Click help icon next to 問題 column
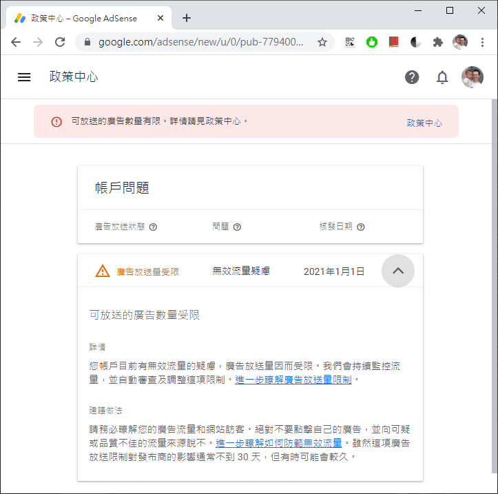 click(x=237, y=227)
